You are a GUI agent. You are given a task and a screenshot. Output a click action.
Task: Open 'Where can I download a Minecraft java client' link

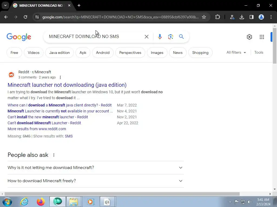pos(60,105)
